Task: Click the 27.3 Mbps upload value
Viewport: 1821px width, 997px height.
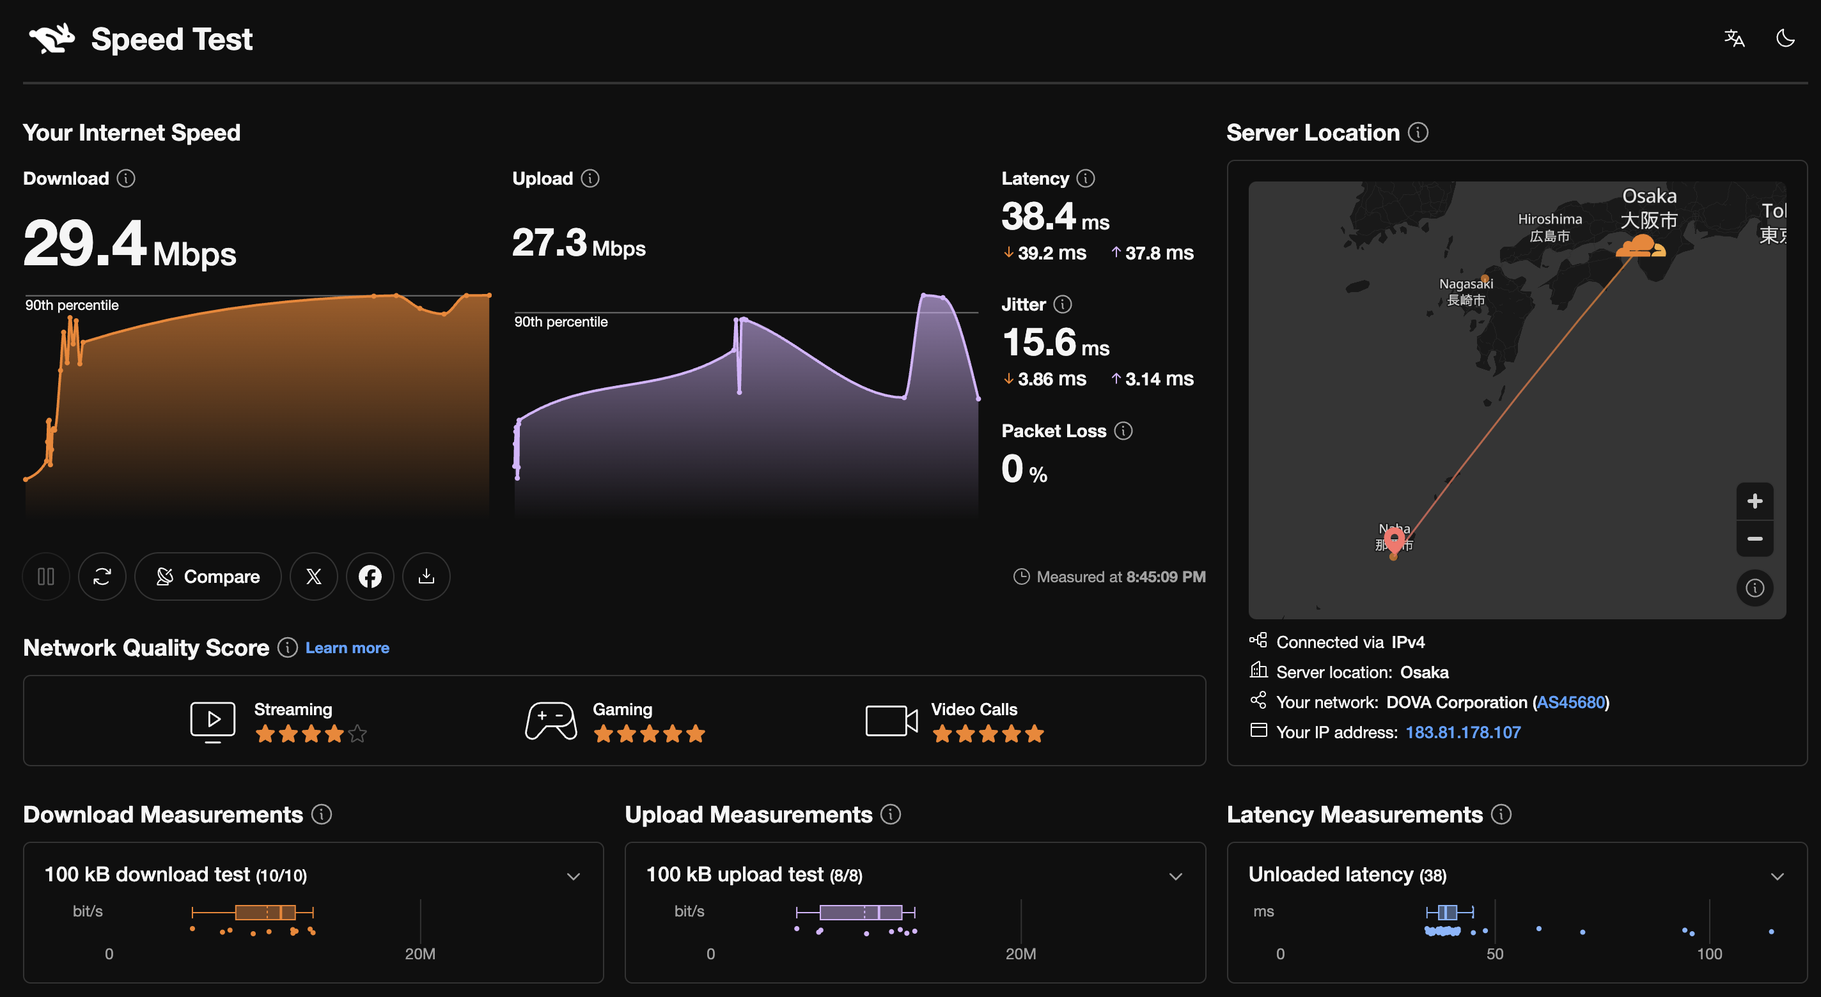Action: [x=579, y=243]
